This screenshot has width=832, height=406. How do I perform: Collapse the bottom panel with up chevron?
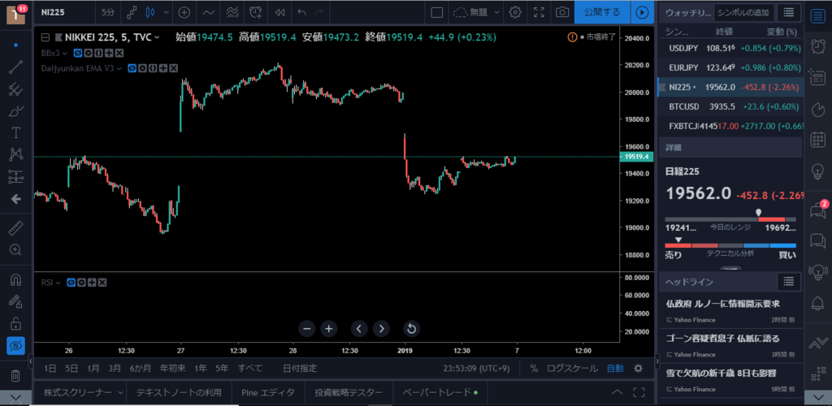tap(617, 392)
